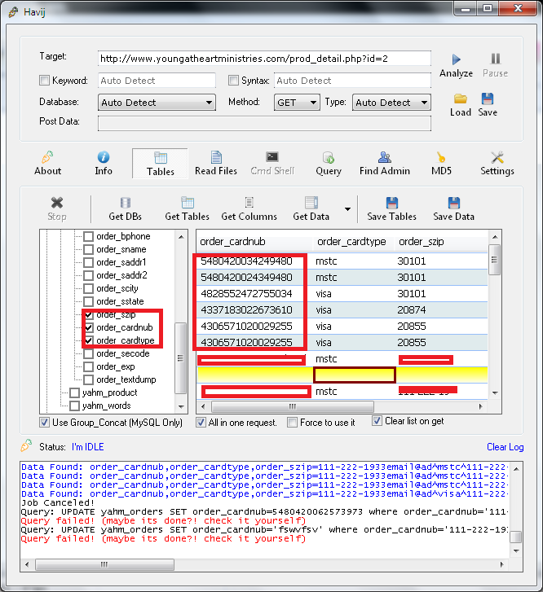Click the Post Data field

264,124
